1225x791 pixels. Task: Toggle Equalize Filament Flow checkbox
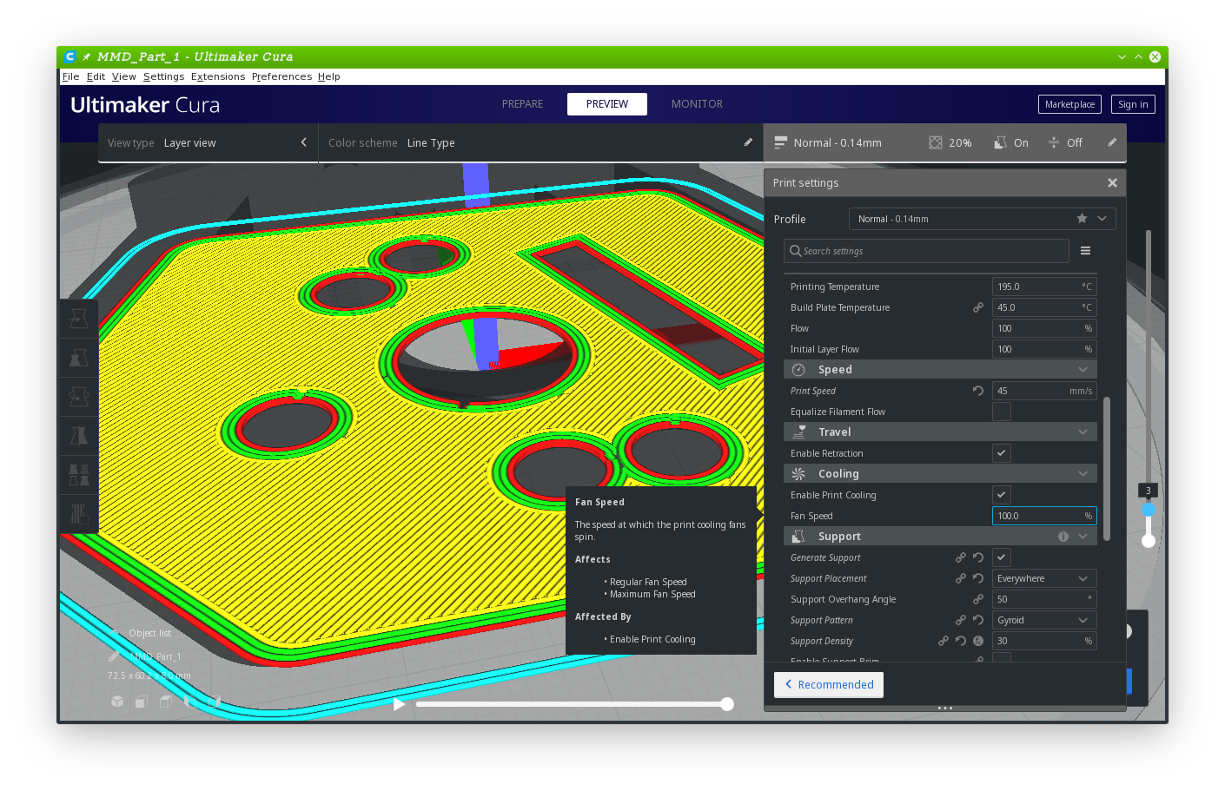1002,412
